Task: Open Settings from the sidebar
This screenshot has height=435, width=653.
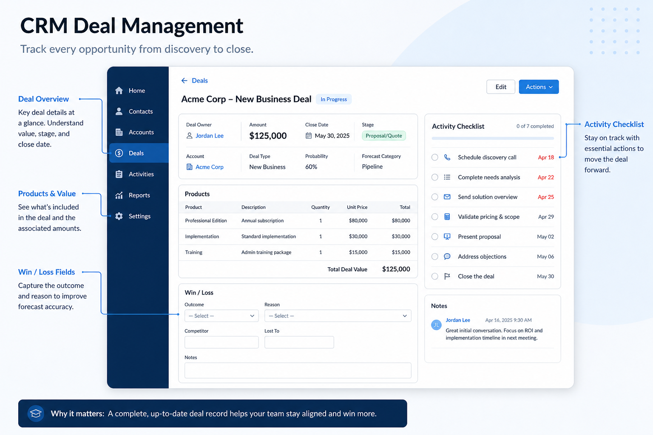Action: point(139,216)
